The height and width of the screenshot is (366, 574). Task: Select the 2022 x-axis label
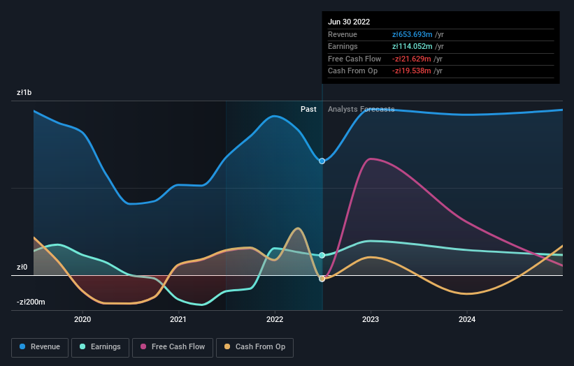point(275,319)
